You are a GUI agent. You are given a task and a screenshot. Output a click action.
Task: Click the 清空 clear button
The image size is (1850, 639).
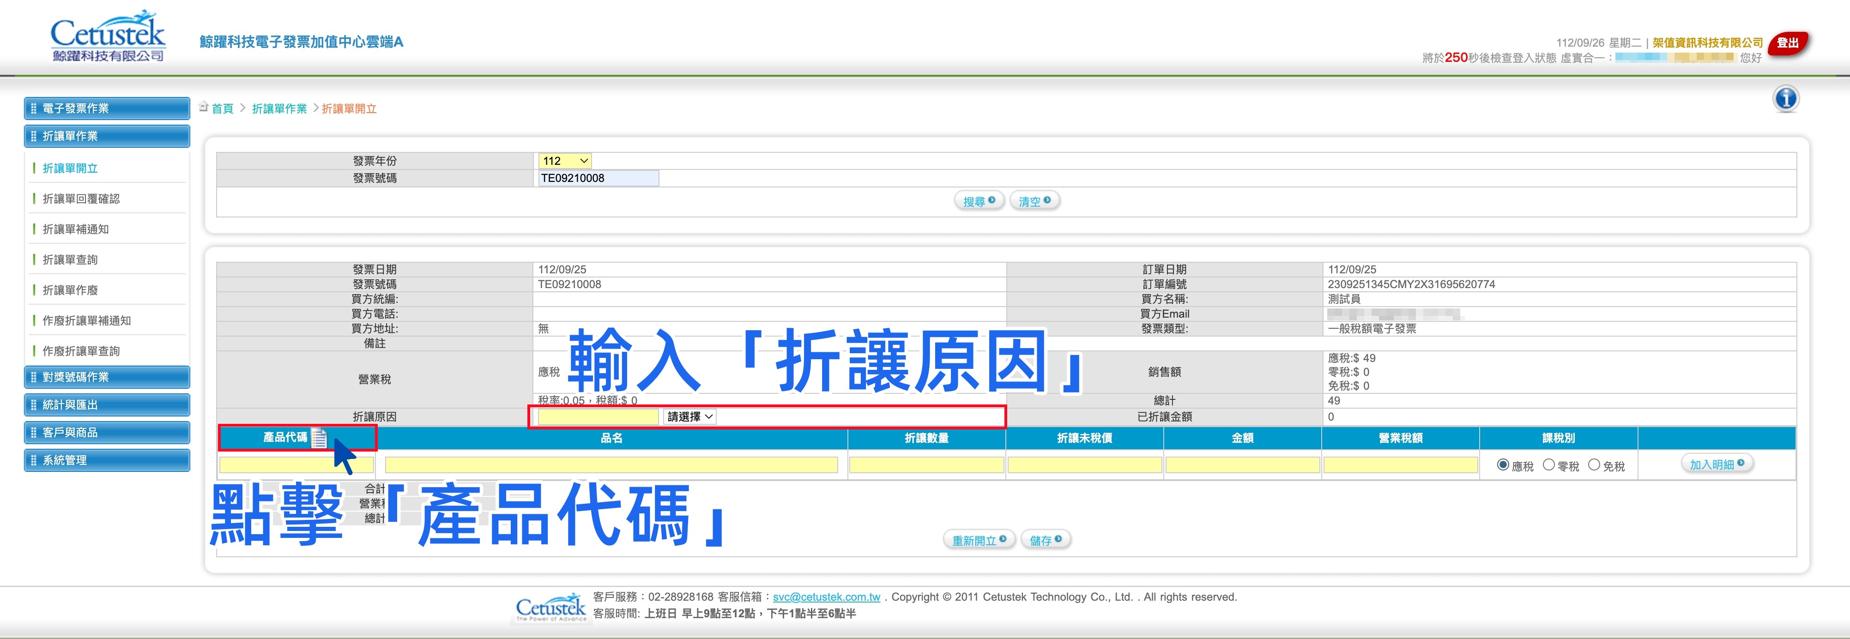[1034, 201]
